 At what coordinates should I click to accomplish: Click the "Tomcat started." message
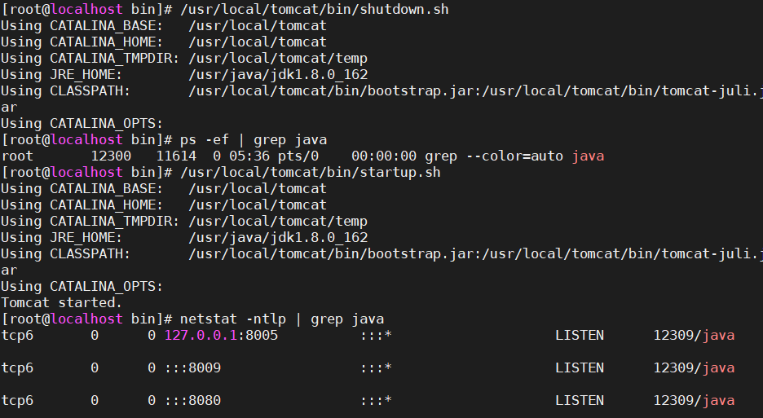point(61,302)
